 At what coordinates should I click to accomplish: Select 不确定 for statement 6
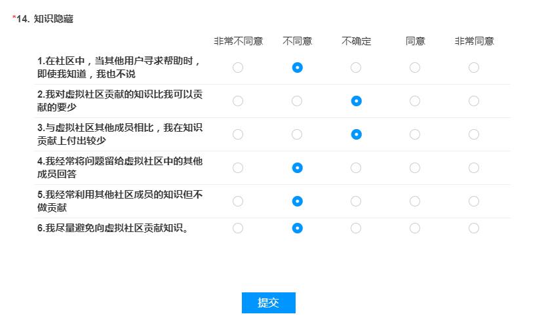coord(356,228)
